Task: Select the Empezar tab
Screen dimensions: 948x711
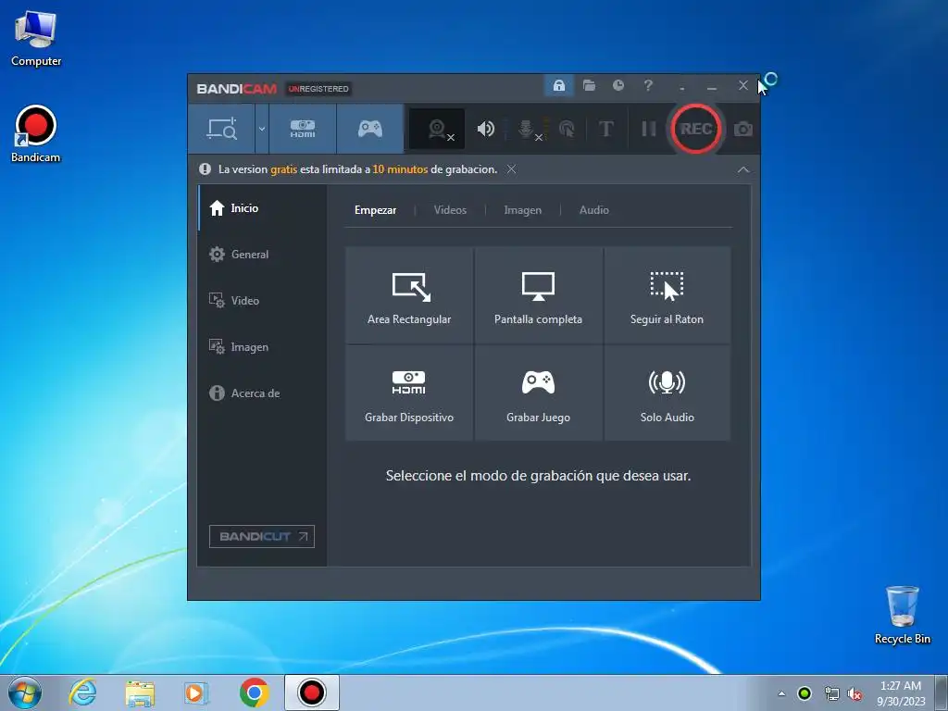Action: click(x=376, y=210)
